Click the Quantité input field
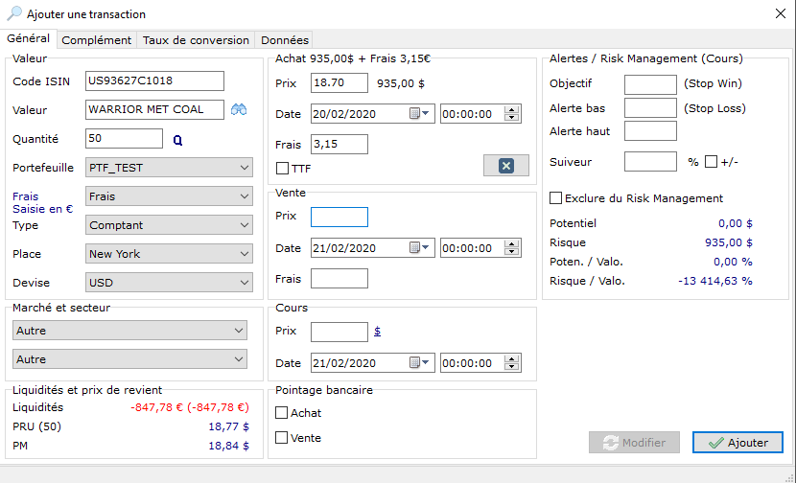 pyautogui.click(x=125, y=139)
